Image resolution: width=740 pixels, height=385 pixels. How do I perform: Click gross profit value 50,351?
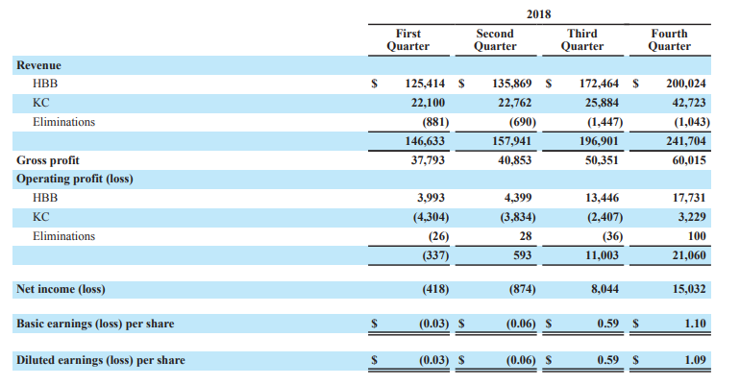(x=602, y=160)
